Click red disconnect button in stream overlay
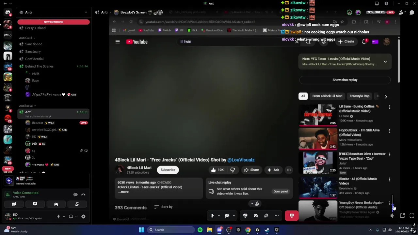 tap(292, 215)
